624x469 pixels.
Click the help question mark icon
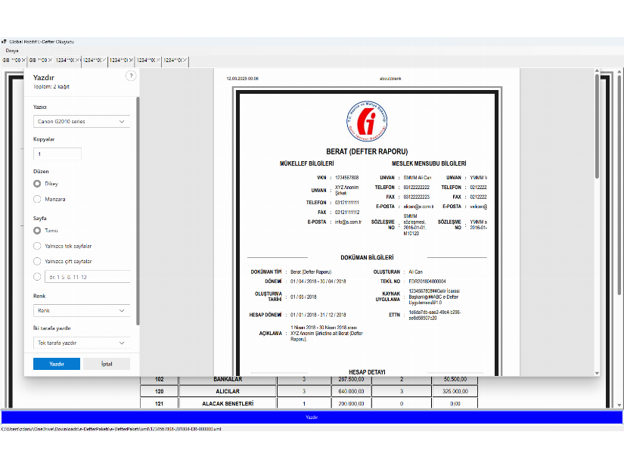click(131, 76)
